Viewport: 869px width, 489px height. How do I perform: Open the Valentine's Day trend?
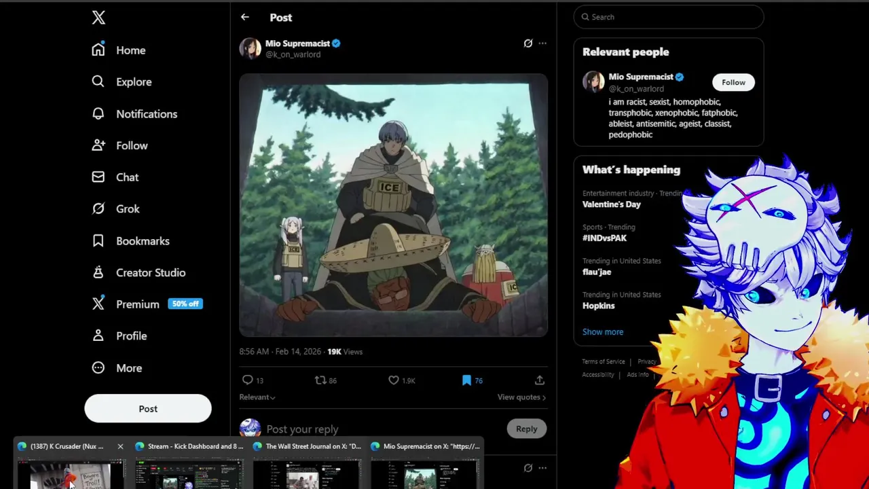point(611,204)
